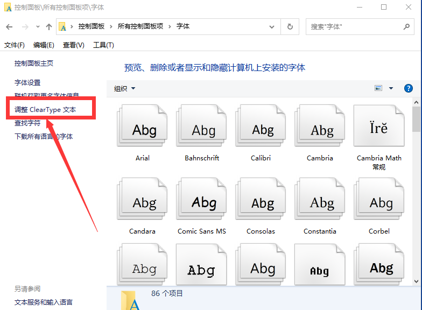Viewport: 422px width, 310px height.
Task: Click the blue help question mark icon
Action: click(408, 88)
